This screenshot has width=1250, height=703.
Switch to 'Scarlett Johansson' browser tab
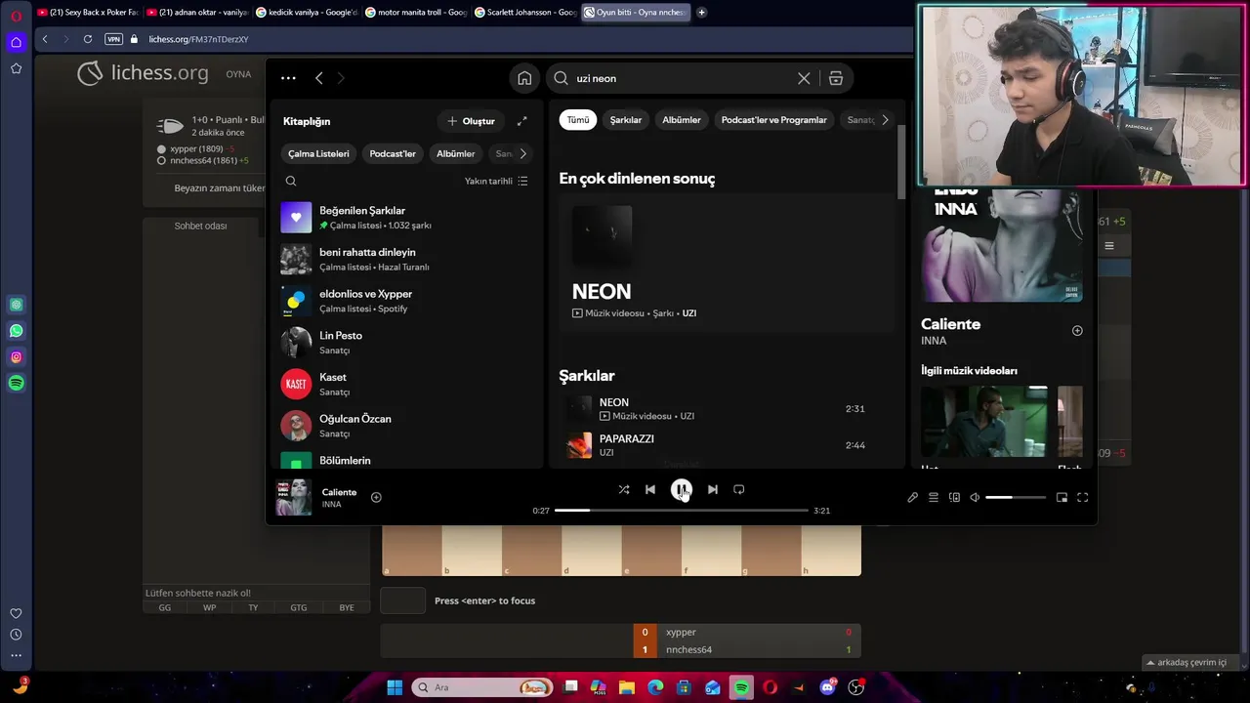(525, 13)
